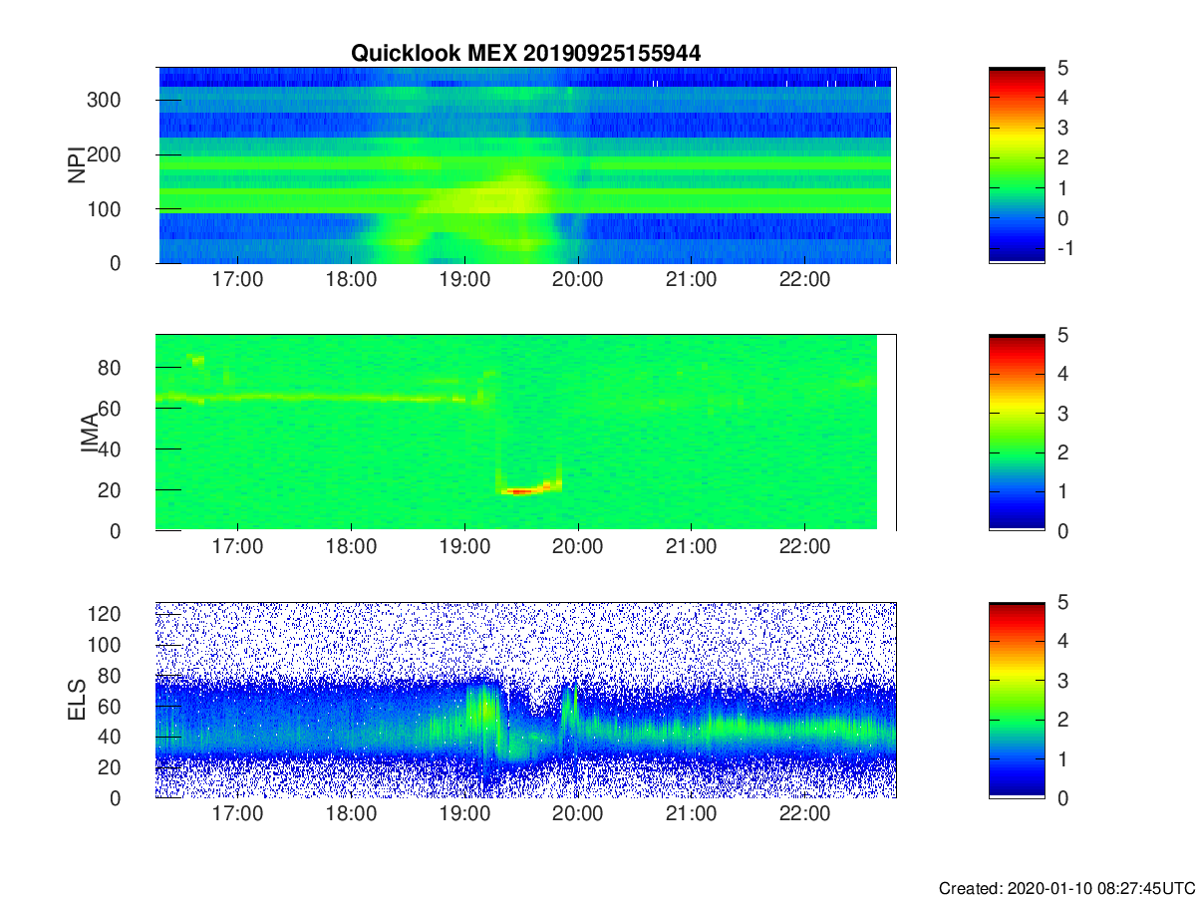The height and width of the screenshot is (897, 1196).
Task: Click the 17:00 label under NPI panel
Action: [237, 280]
